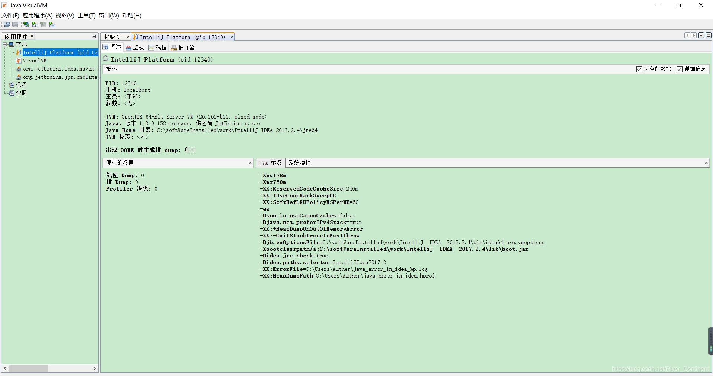
Task: Close the IntelliJ Platform (pid 12340) tab
Action: pyautogui.click(x=231, y=37)
